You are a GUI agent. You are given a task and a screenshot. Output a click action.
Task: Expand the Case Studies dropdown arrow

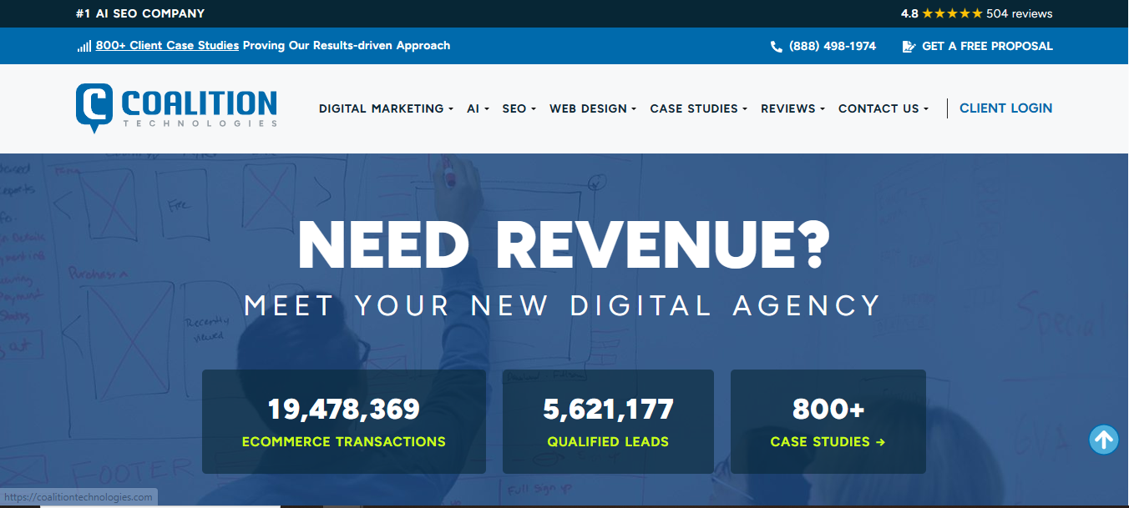745,109
